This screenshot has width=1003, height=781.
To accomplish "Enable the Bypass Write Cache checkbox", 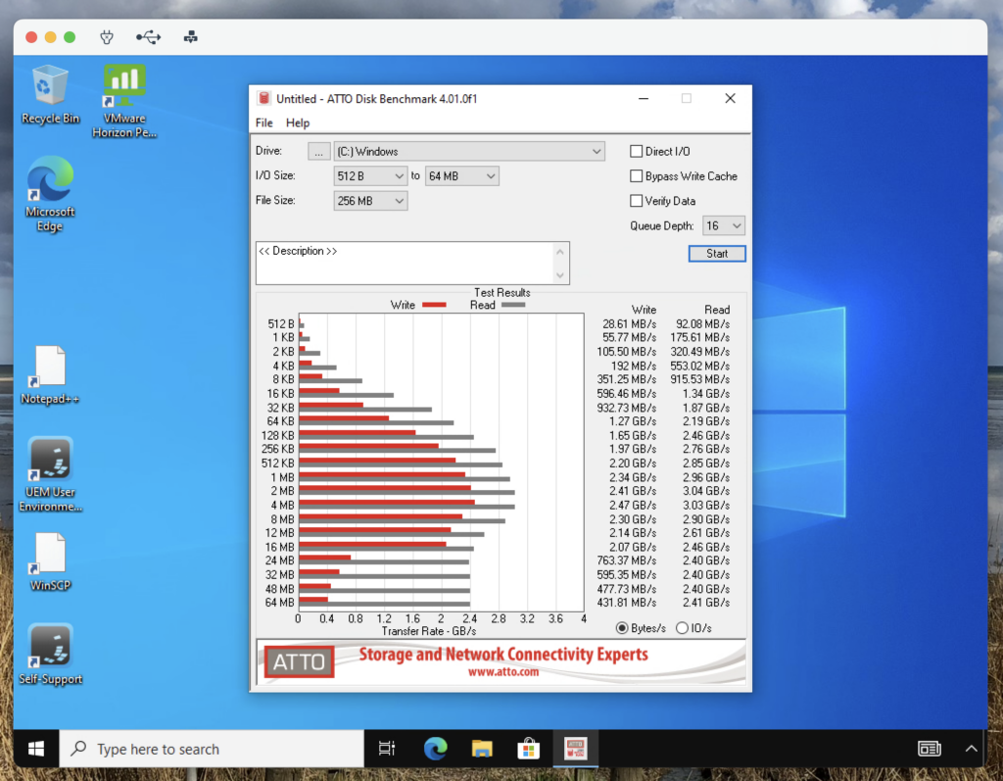I will [637, 176].
